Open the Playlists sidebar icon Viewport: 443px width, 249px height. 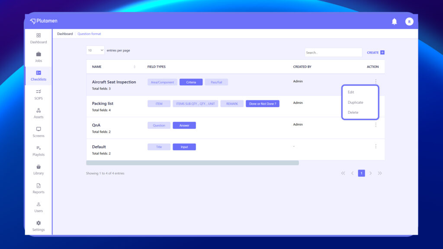point(39,148)
